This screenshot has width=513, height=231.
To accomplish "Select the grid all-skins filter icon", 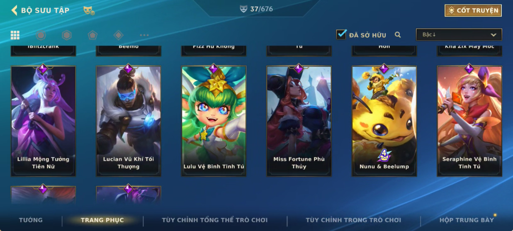I will coord(15,35).
